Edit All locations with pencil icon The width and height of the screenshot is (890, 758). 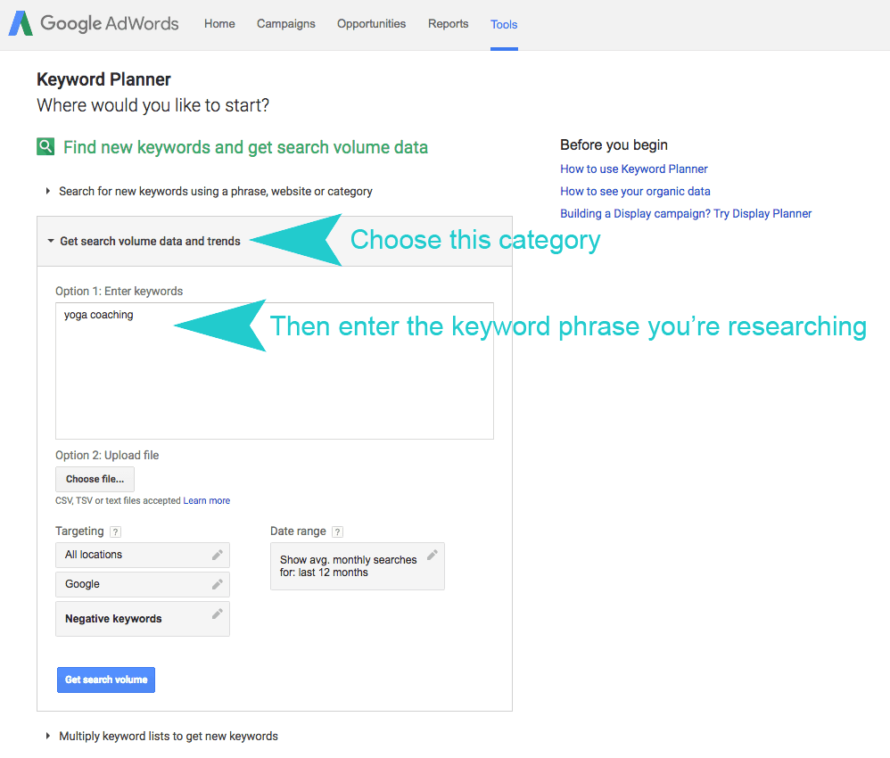pos(218,555)
